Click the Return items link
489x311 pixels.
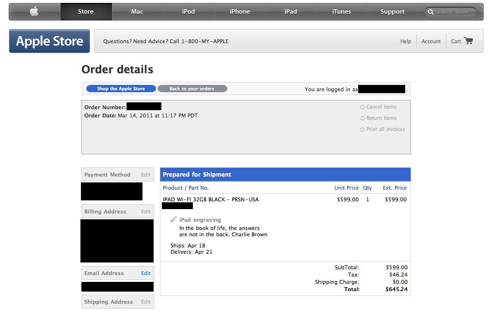pyautogui.click(x=381, y=118)
